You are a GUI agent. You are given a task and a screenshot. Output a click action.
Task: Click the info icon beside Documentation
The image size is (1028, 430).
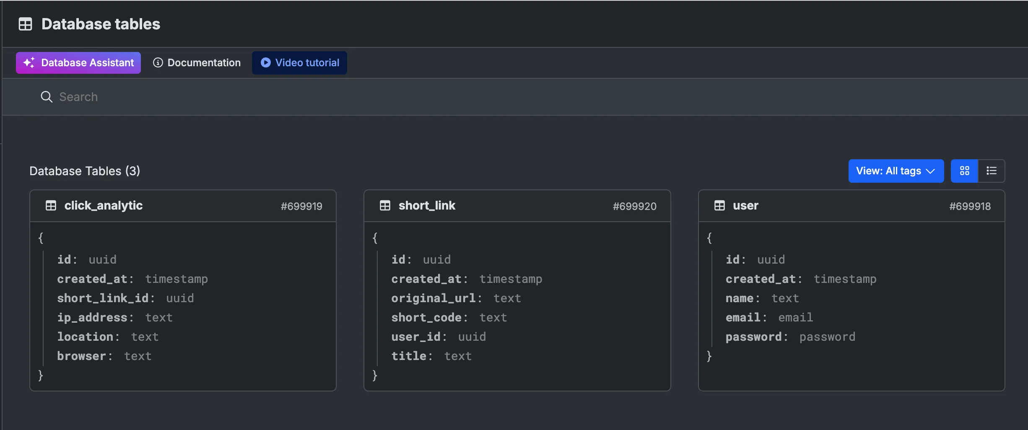158,62
